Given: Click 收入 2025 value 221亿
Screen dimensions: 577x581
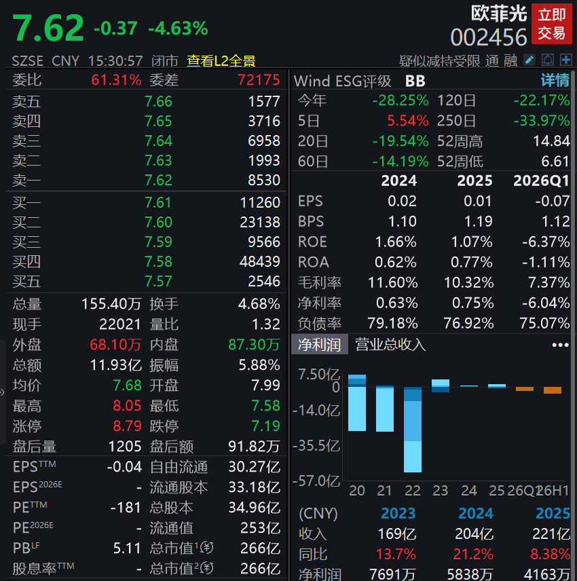Looking at the screenshot, I should pyautogui.click(x=551, y=534).
